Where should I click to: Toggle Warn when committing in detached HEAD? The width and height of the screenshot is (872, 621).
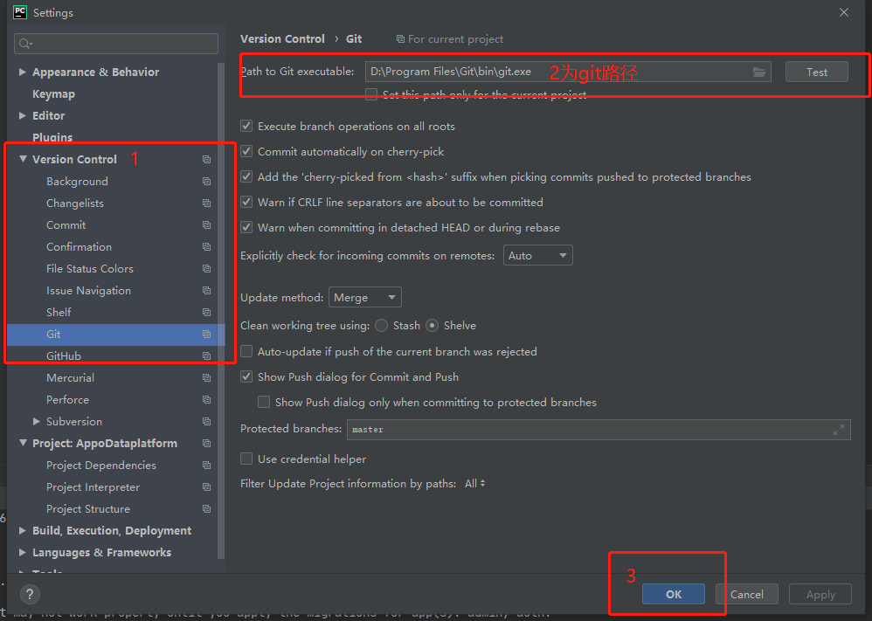246,227
